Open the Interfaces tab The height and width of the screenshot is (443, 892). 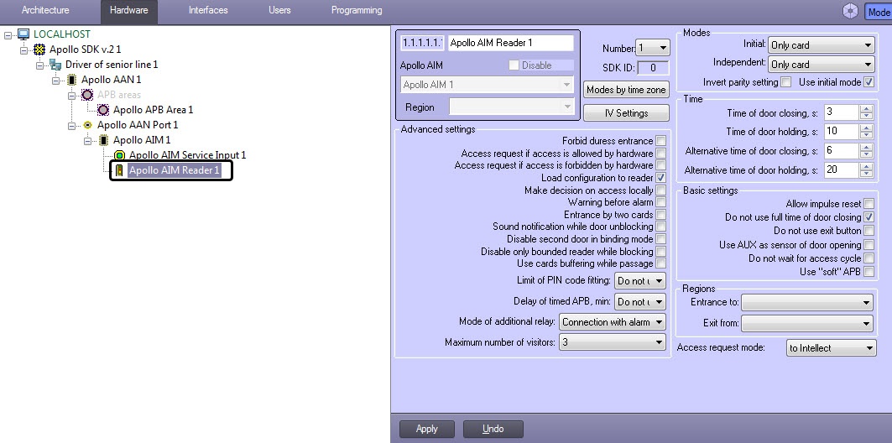tap(208, 10)
